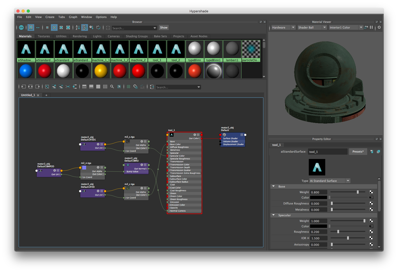Add selected nodes to graph
This screenshot has width=398, height=272.
click(x=54, y=87)
